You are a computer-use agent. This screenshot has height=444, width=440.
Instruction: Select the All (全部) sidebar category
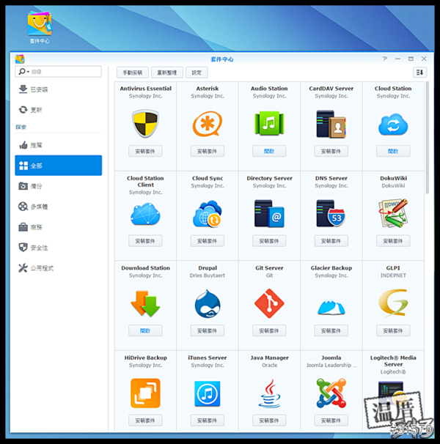(59, 166)
